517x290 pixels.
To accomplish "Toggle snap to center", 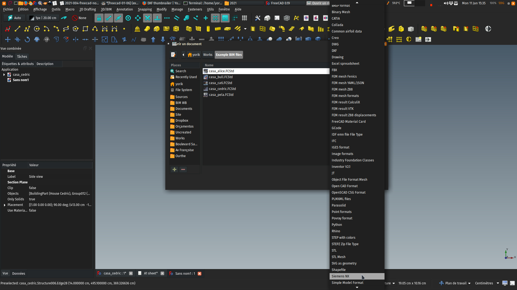I will [x=128, y=18].
